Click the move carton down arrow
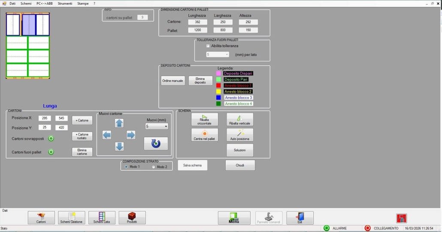Image resolution: width=442 pixels, height=232 pixels. (119, 147)
